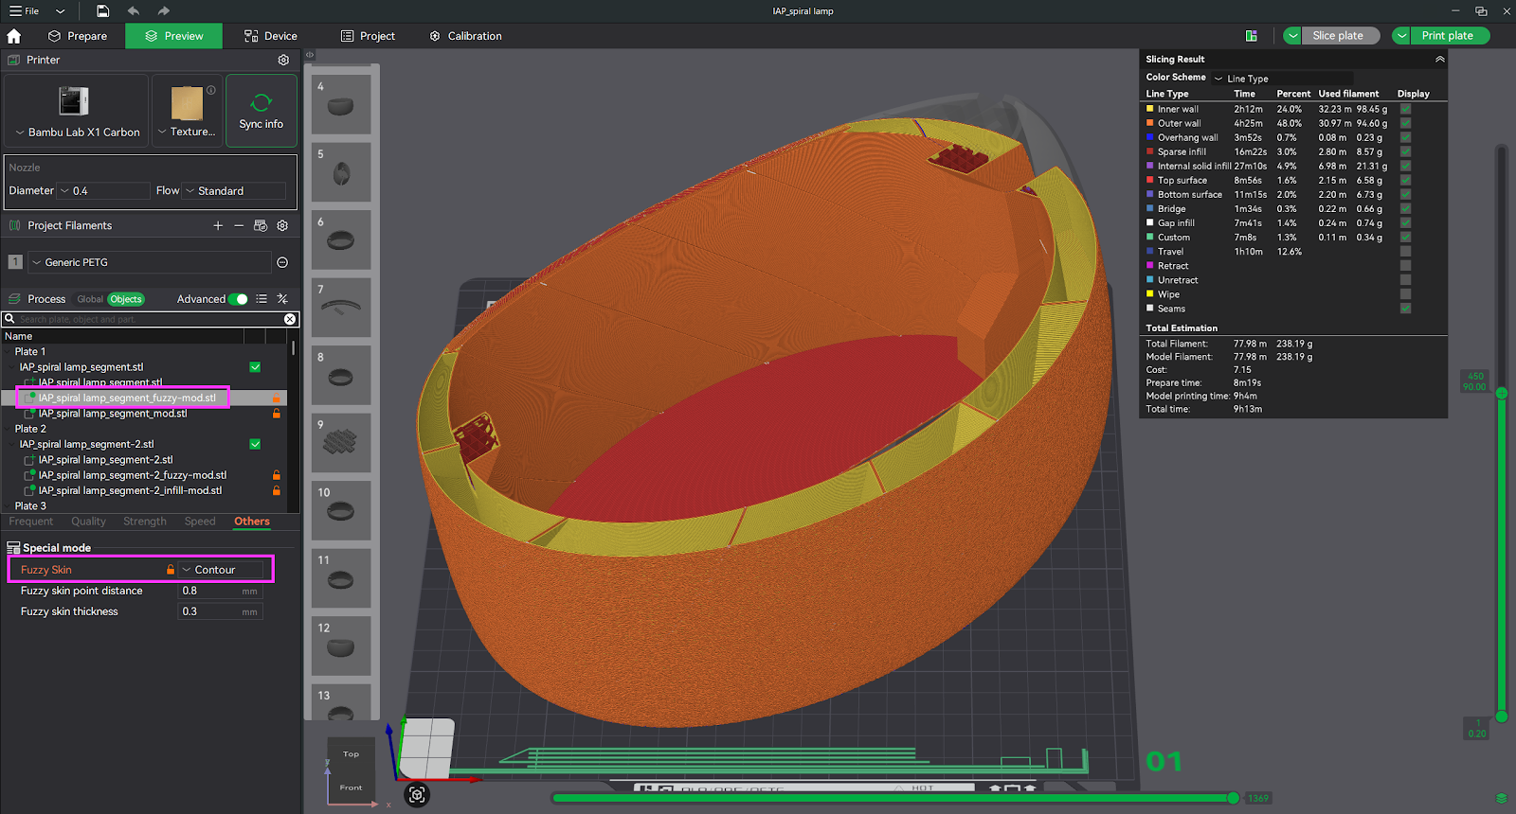
Task: Collapse the left sidebar with eye icon
Action: [x=310, y=55]
